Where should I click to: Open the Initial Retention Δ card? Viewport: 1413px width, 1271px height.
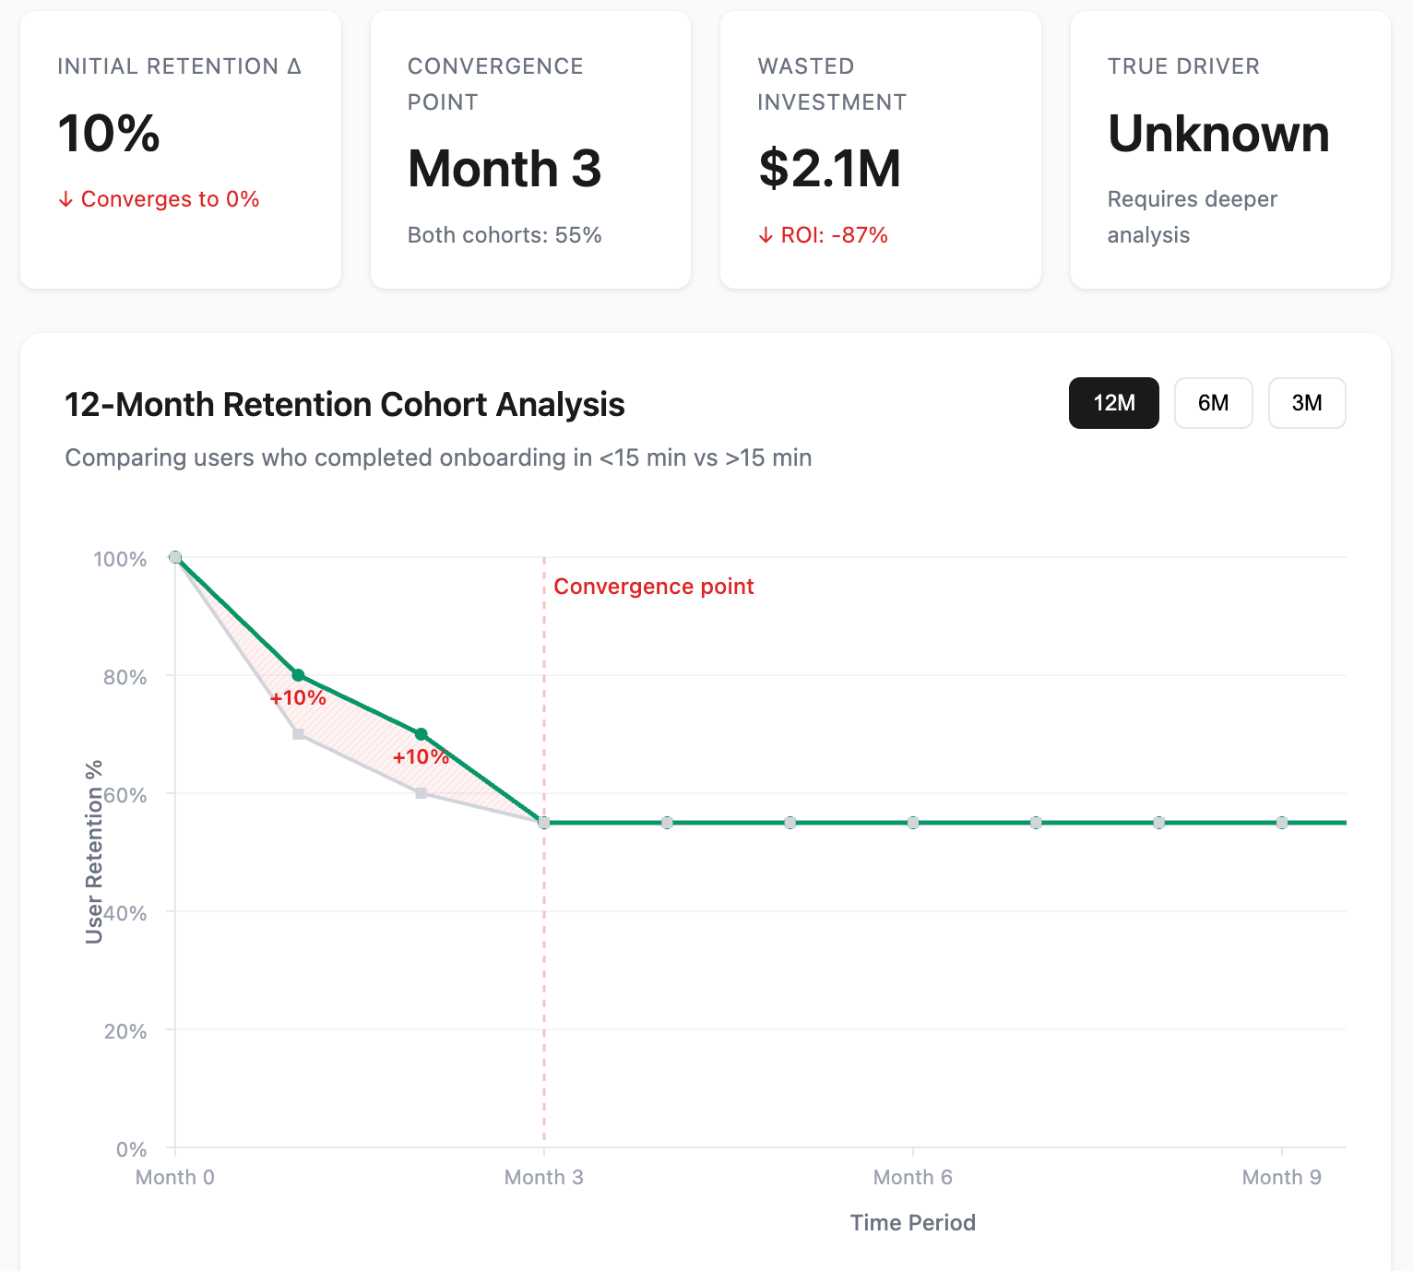click(181, 150)
